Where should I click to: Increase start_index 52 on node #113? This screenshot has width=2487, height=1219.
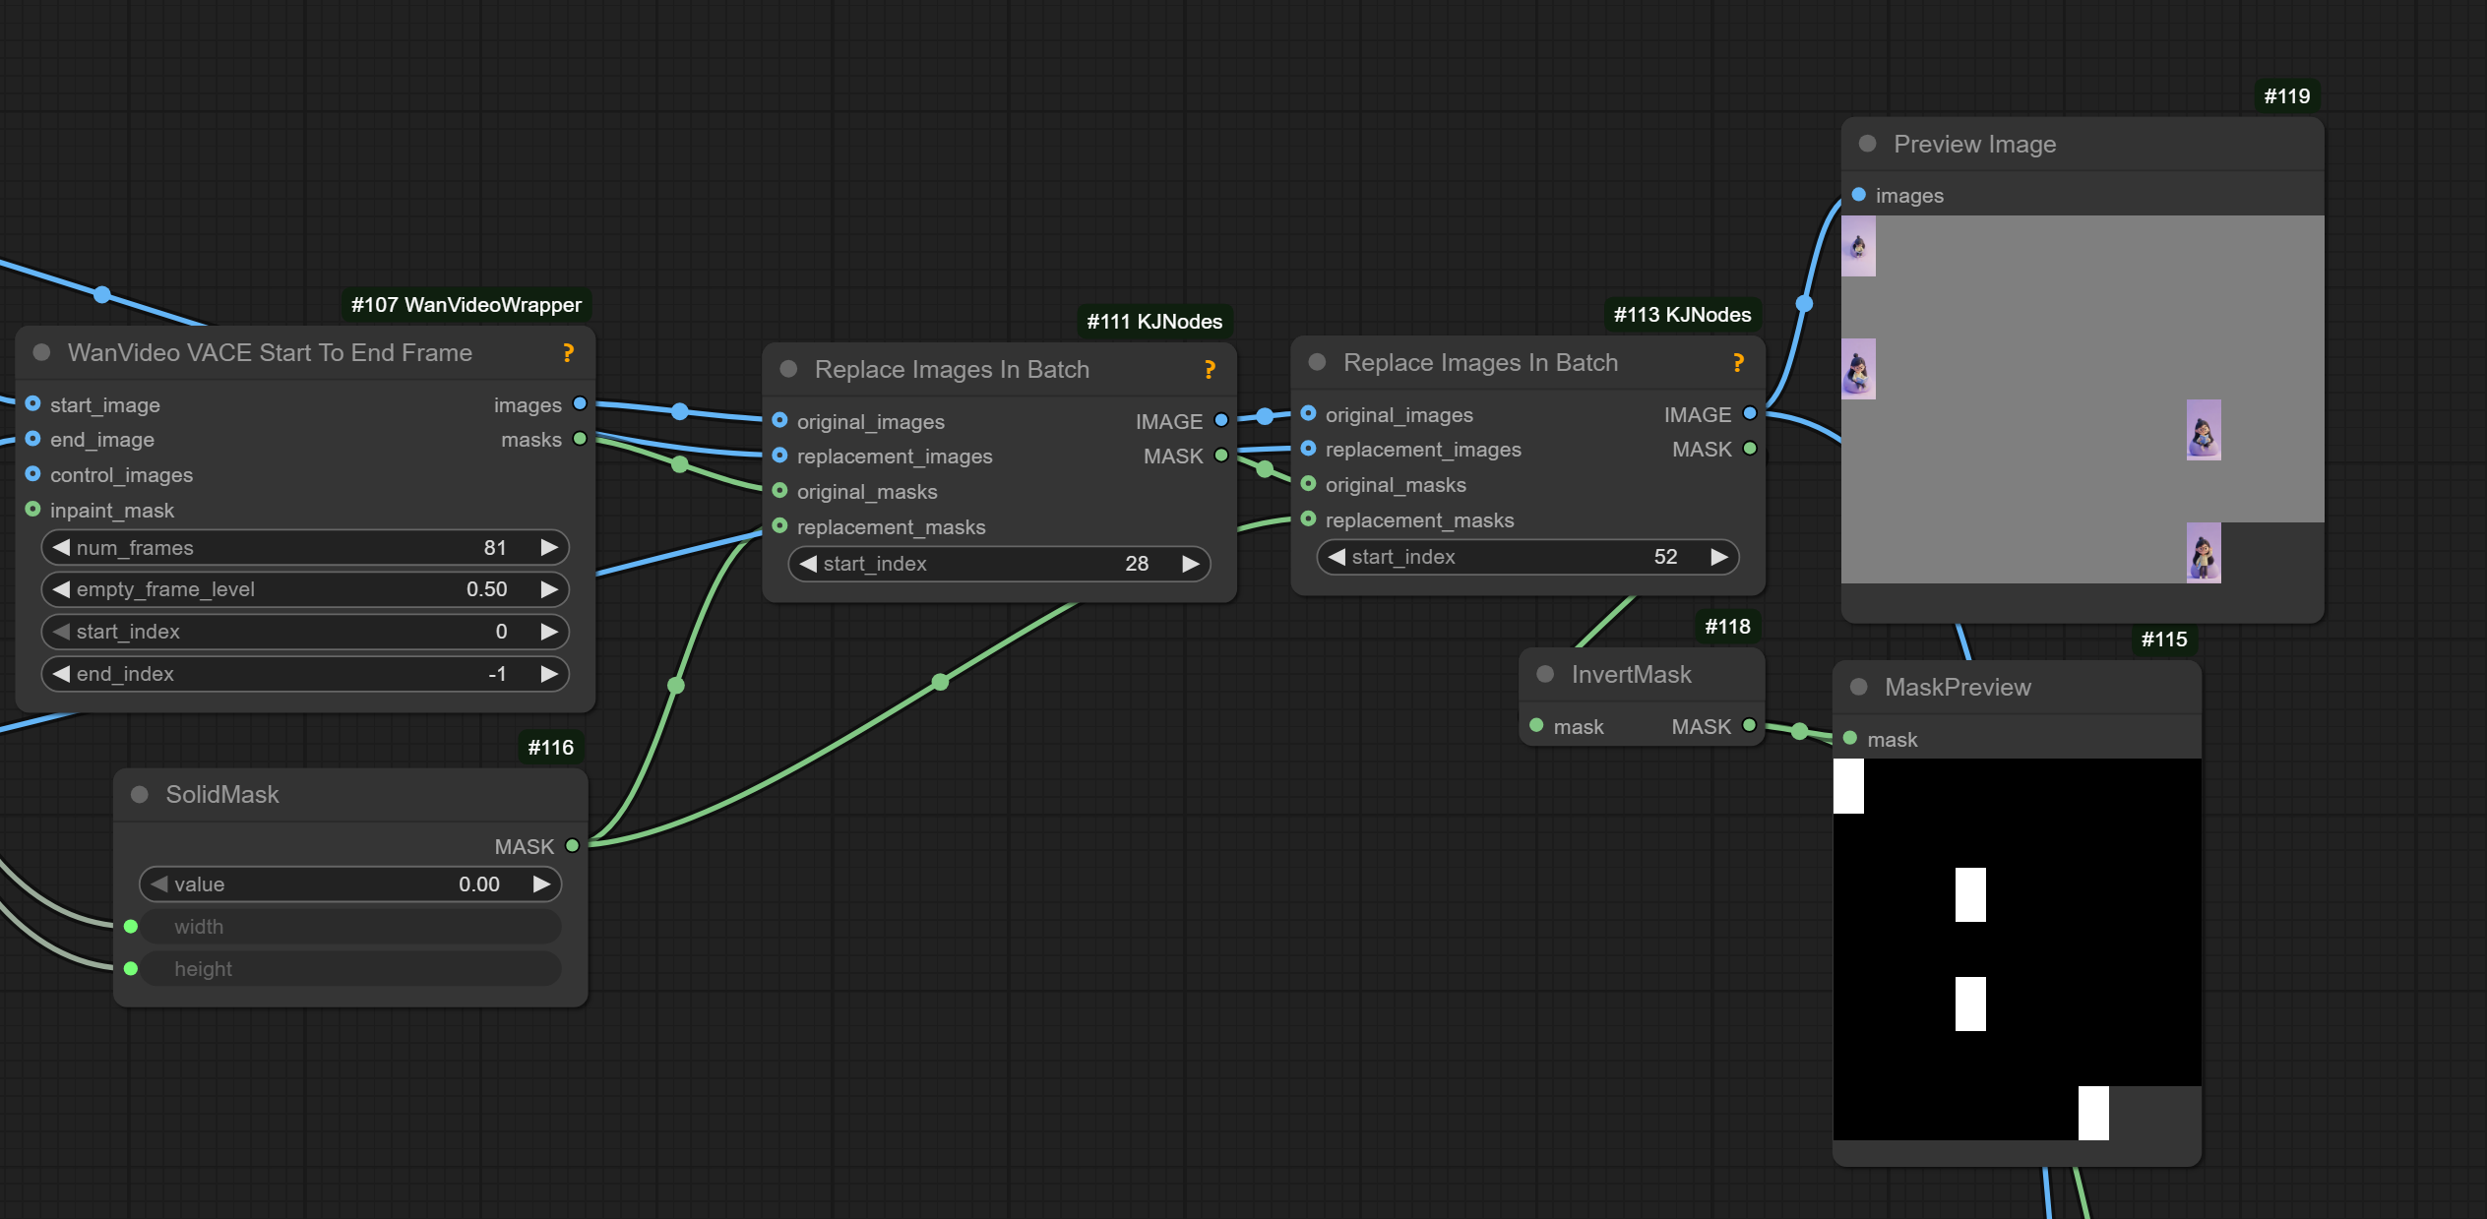(1718, 557)
